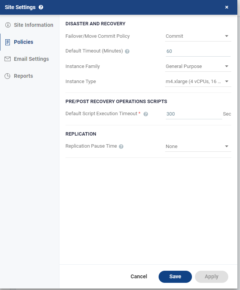Click the Cancel button

[139, 276]
